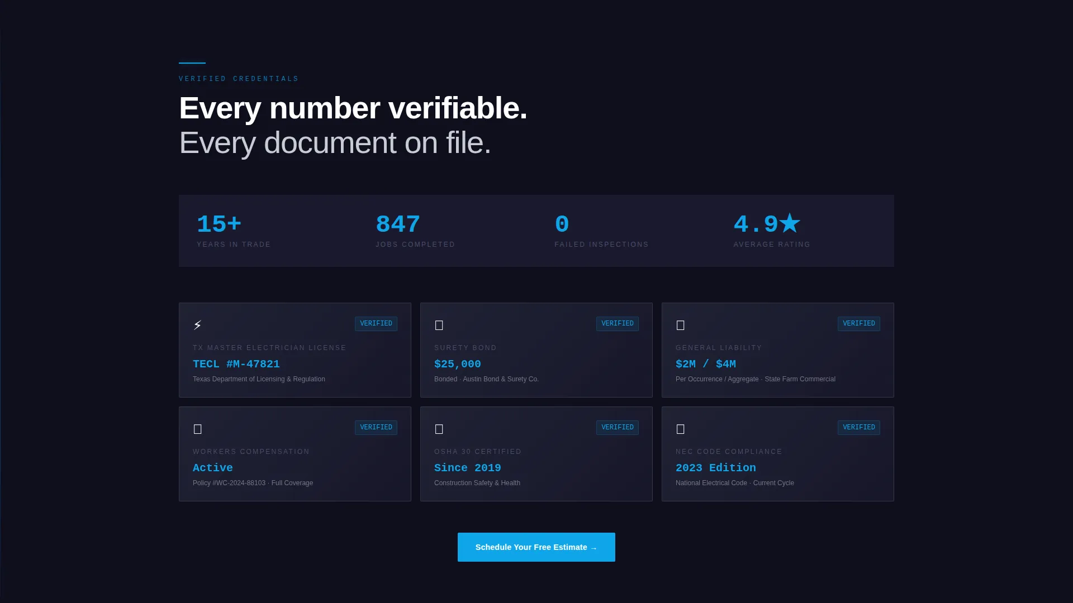The width and height of the screenshot is (1073, 603).
Task: Click the $25,000 surety bond amount
Action: point(458,364)
